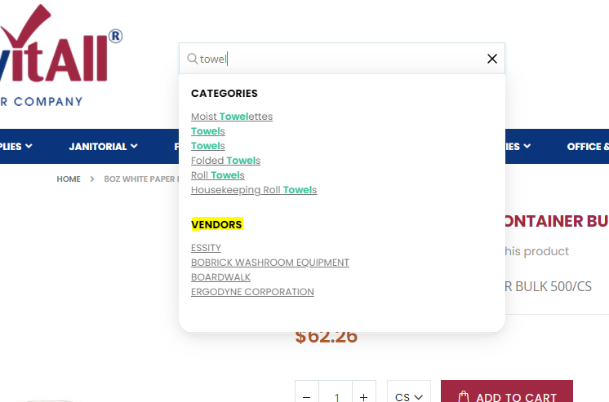
Task: Expand the Janitorial menu chevron
Action: pyautogui.click(x=134, y=146)
